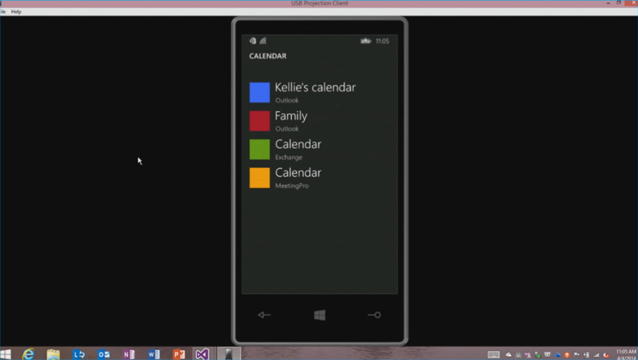Click the green checkmark shield tray icon

[538, 355]
